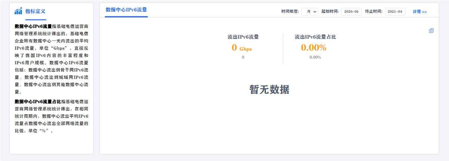Click the 暂无数据 placeholder text
Viewport: 449px width, 161px height.
pos(269,89)
